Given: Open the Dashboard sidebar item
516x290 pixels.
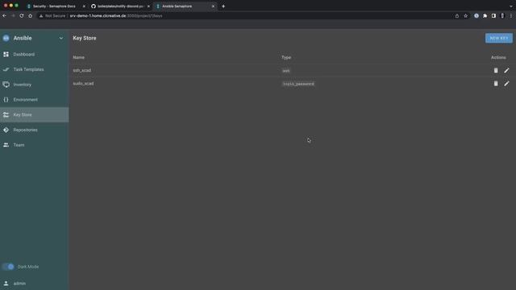Looking at the screenshot, I should (x=34, y=54).
